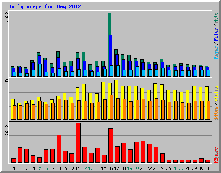The image size is (221, 173).
Task: Select the "Hits" legend label
Action: coord(216,18)
